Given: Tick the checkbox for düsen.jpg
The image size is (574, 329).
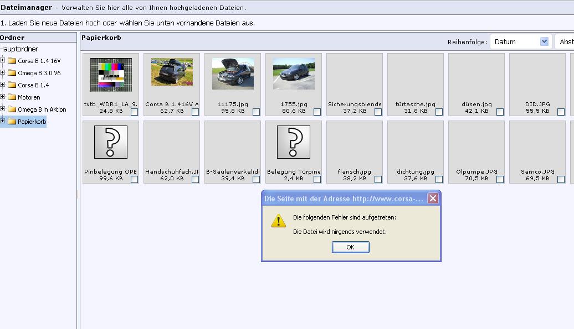Looking at the screenshot, I should 500,112.
